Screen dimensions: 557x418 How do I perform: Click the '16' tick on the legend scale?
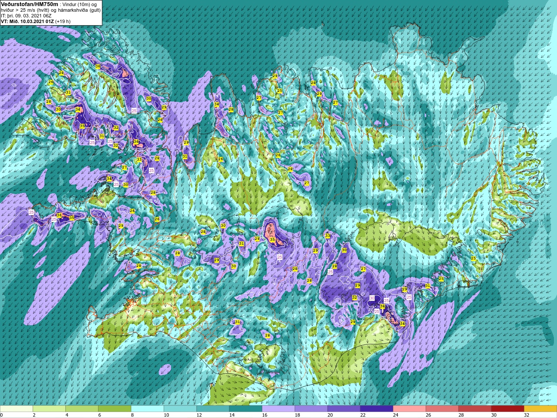pos(265,415)
